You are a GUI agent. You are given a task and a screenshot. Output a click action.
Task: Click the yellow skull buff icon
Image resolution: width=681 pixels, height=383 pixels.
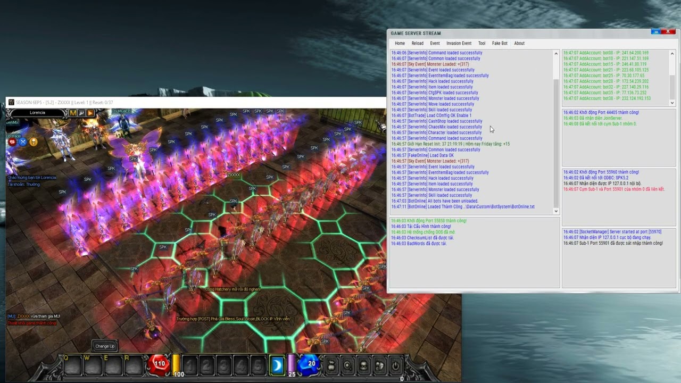(x=34, y=142)
